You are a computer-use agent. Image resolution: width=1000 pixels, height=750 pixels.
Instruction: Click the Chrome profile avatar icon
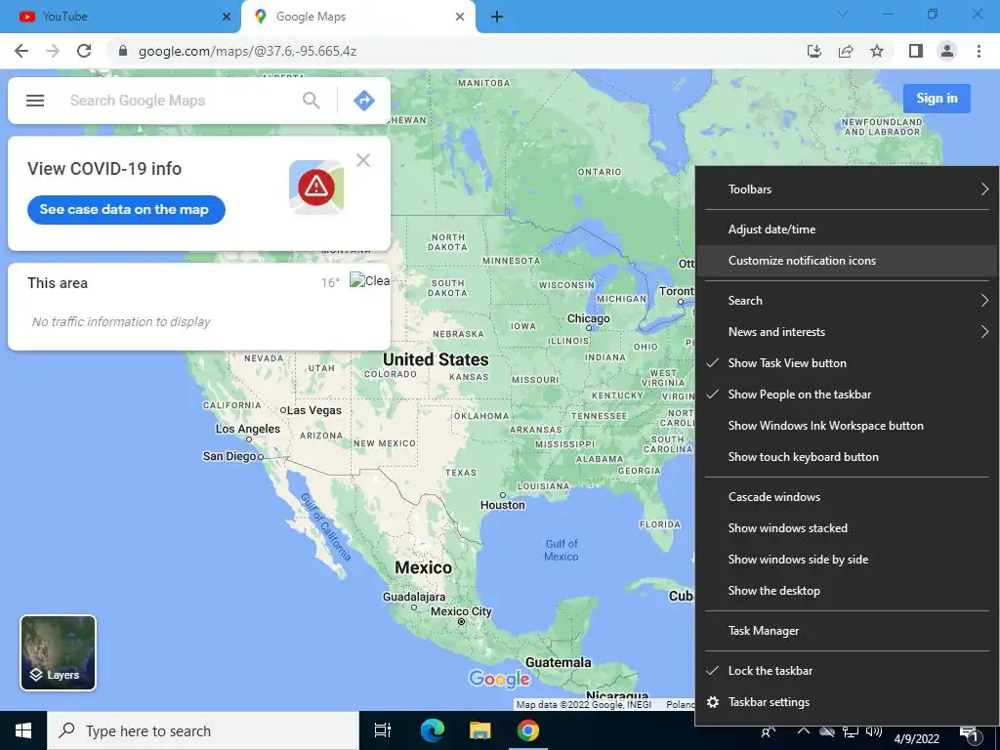pos(947,51)
